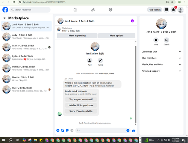Open the Blac - 2 Beds 2 Bath conversation
The height and width of the screenshot is (143, 188).
click(26, 89)
